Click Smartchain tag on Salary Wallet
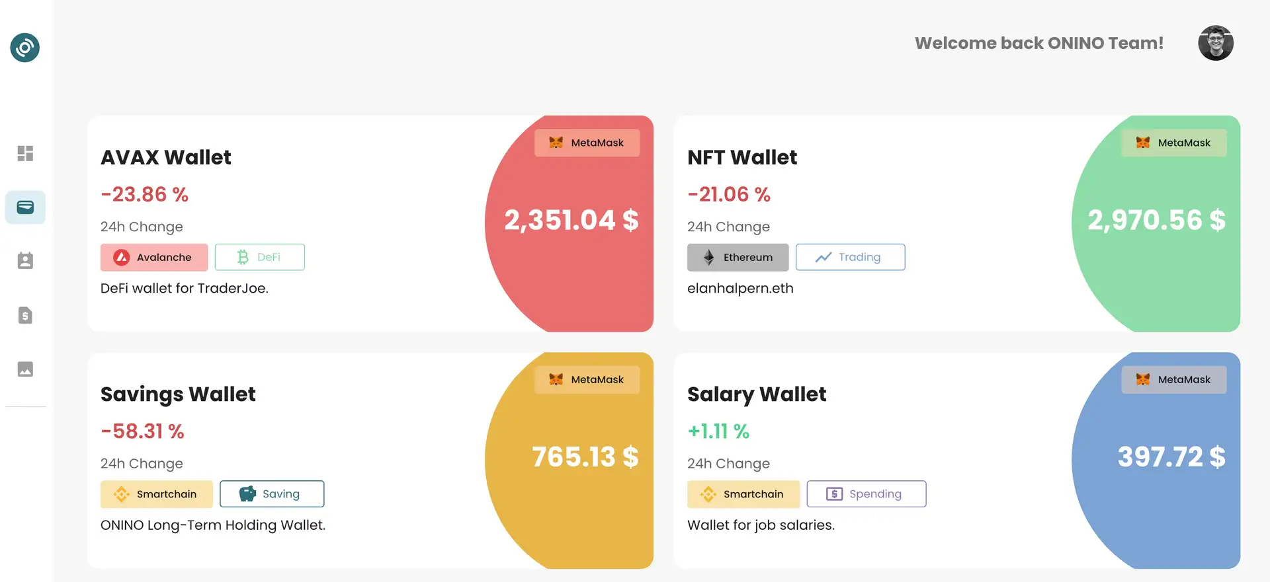 [x=743, y=494]
